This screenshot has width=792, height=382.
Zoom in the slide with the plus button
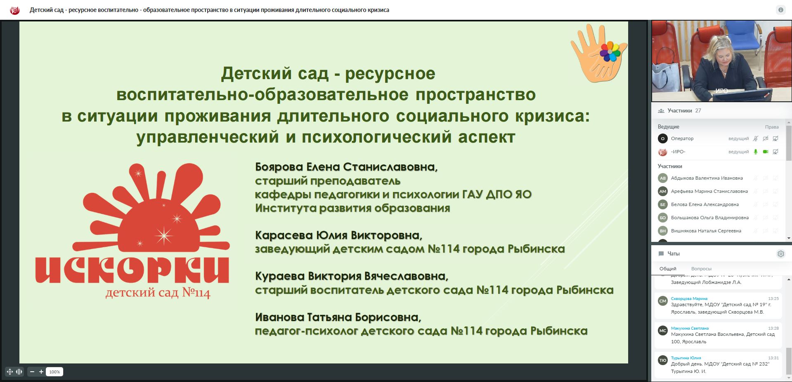click(41, 372)
